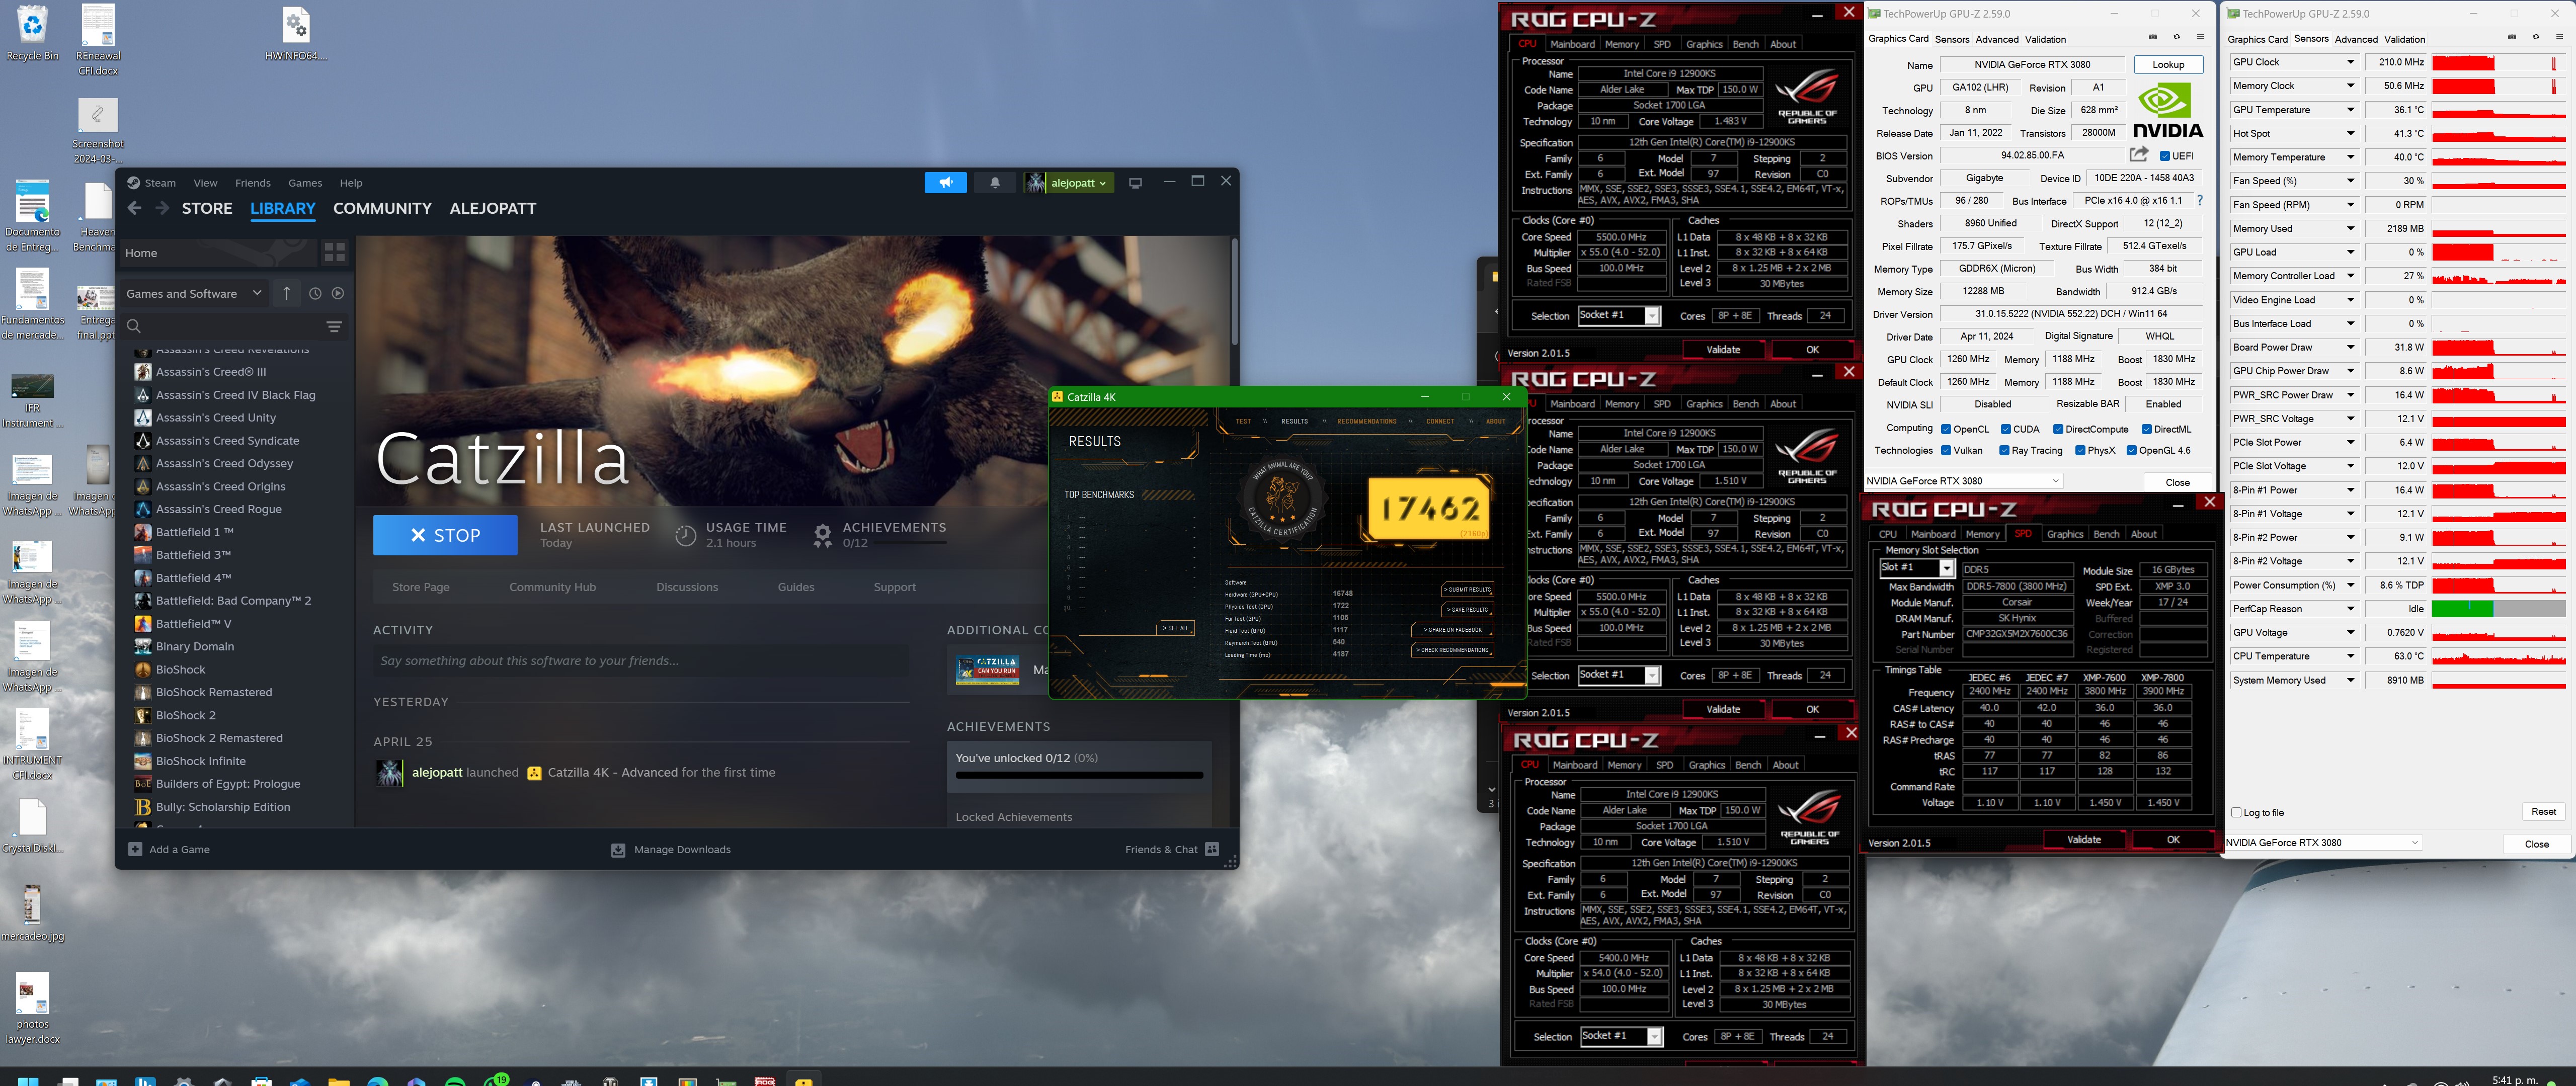Open Memory tab in CPU-Z SPD window
Viewport: 2576px width, 1086px height.
tap(1982, 534)
